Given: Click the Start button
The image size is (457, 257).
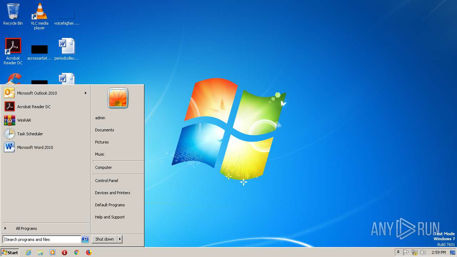Looking at the screenshot, I should (10, 252).
